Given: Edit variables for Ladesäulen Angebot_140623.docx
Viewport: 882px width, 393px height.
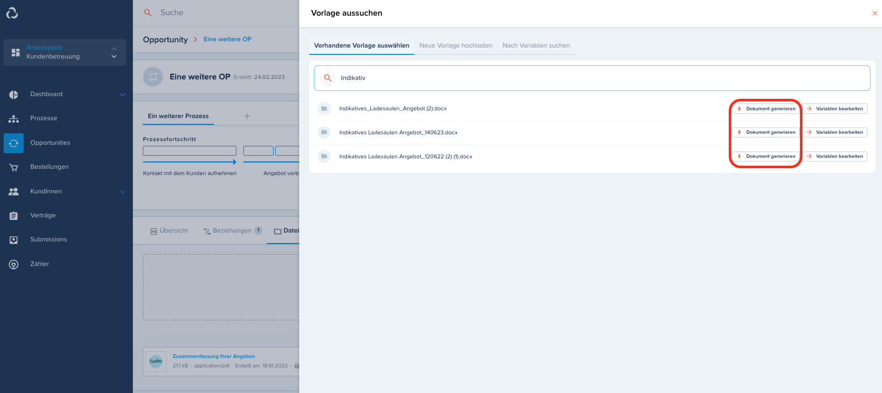Looking at the screenshot, I should pyautogui.click(x=834, y=132).
